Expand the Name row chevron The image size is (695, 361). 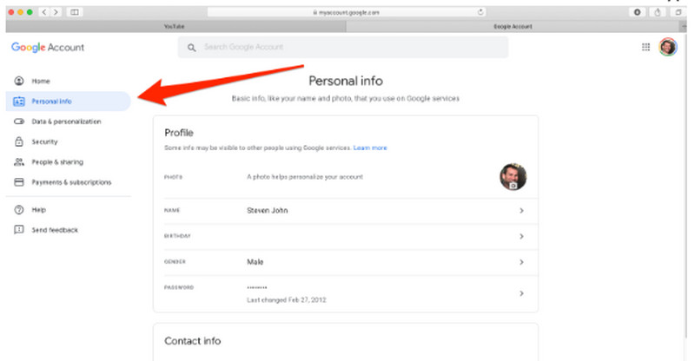521,210
